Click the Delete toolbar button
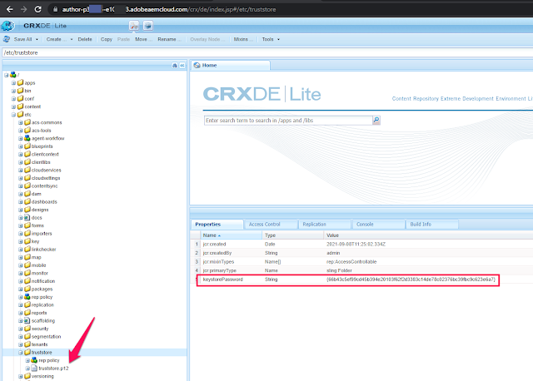This screenshot has width=533, height=381. click(85, 39)
